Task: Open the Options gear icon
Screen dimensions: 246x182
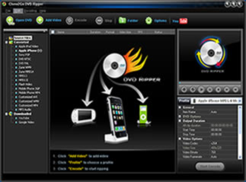Action: [149, 21]
